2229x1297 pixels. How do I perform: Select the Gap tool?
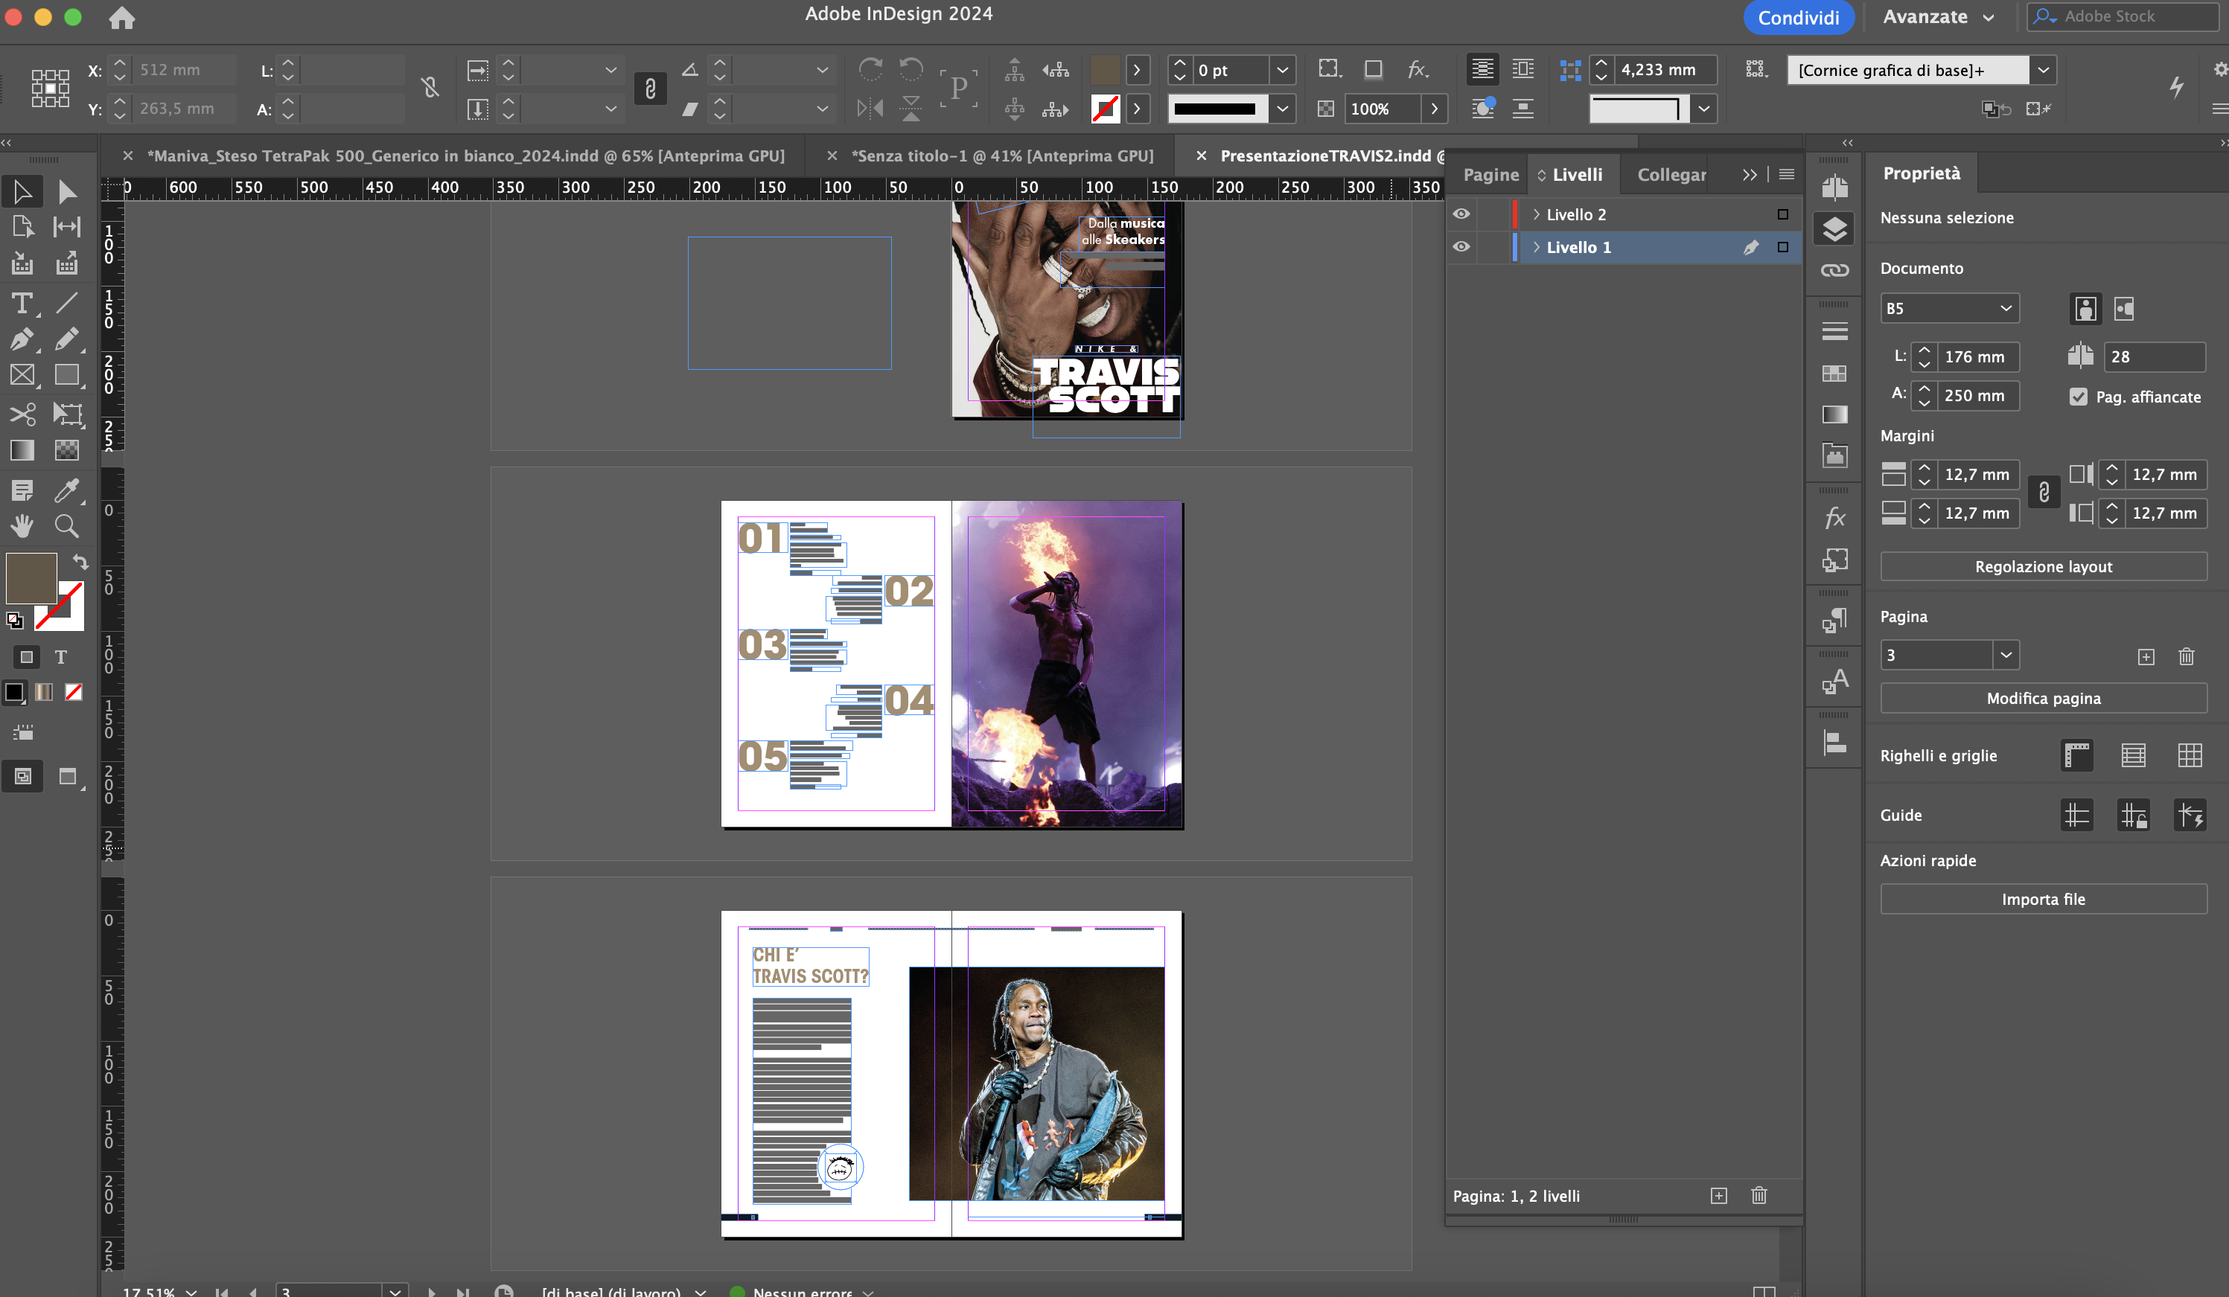click(67, 227)
